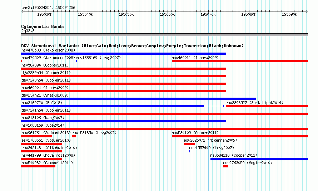
Task: Click the 195030k ruler tick label
Action: (45, 14)
